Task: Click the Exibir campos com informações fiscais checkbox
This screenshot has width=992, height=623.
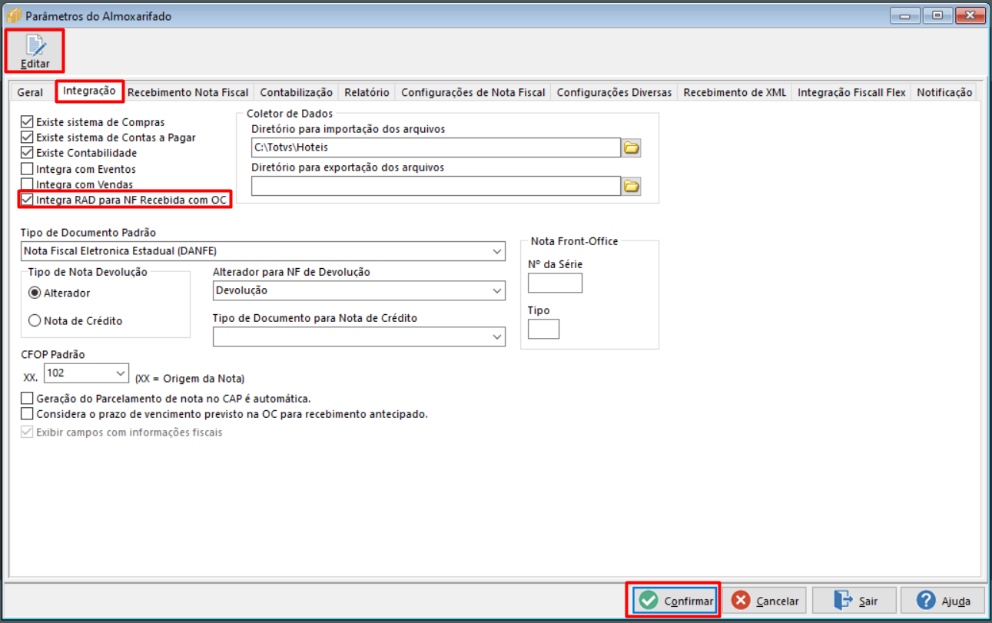Action: (x=28, y=432)
